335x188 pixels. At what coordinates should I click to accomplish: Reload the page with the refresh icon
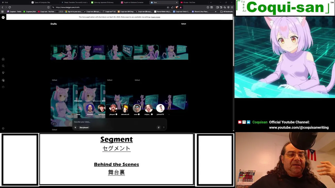[x=10, y=7]
